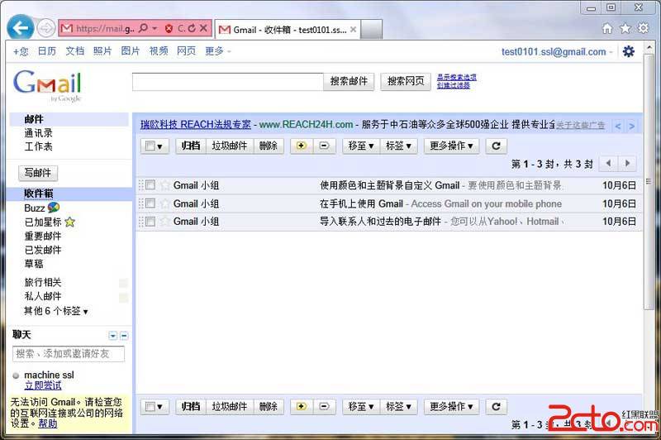Open 更多 menu in top navigation
The width and height of the screenshot is (661, 440).
pyautogui.click(x=217, y=51)
